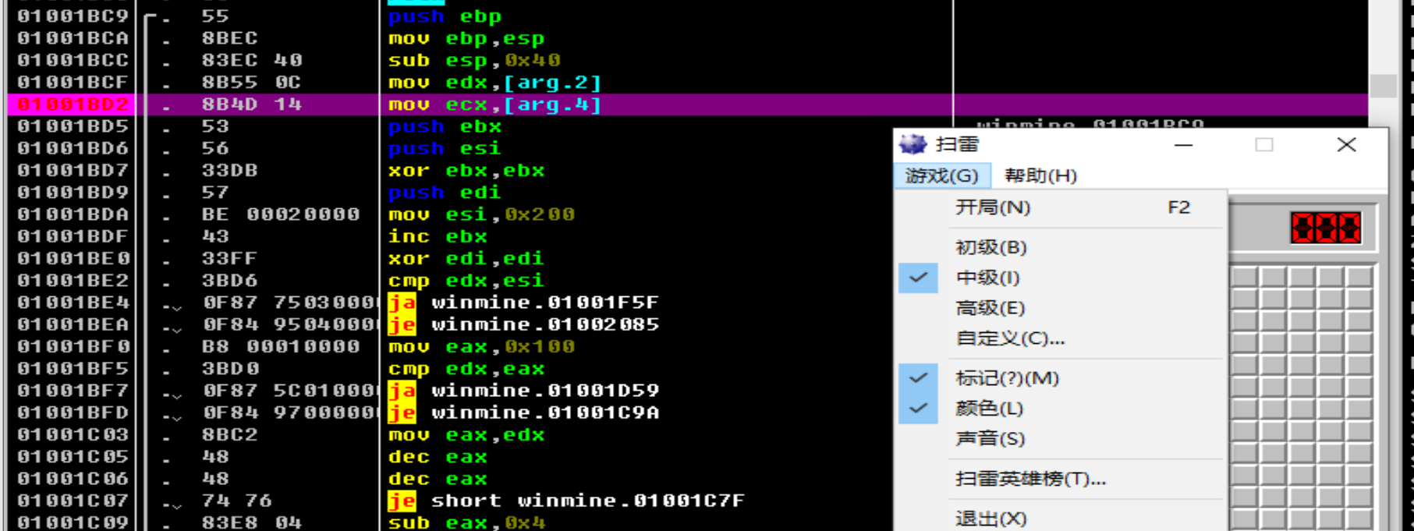The width and height of the screenshot is (1414, 531).
Task: Click 'mov ecx,[arg.4]' instruction
Action: point(494,104)
